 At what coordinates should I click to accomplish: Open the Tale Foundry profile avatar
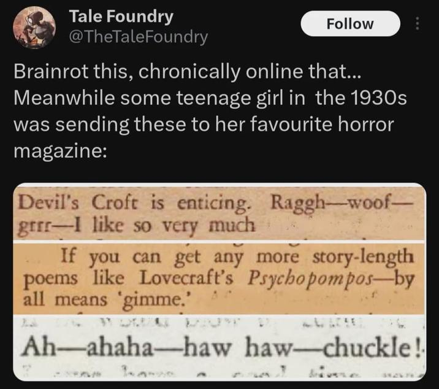pyautogui.click(x=34, y=27)
